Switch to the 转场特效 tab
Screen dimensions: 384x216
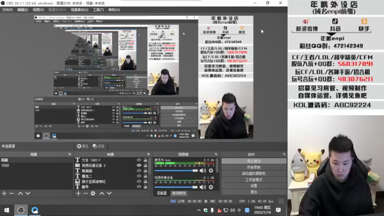coord(179,193)
